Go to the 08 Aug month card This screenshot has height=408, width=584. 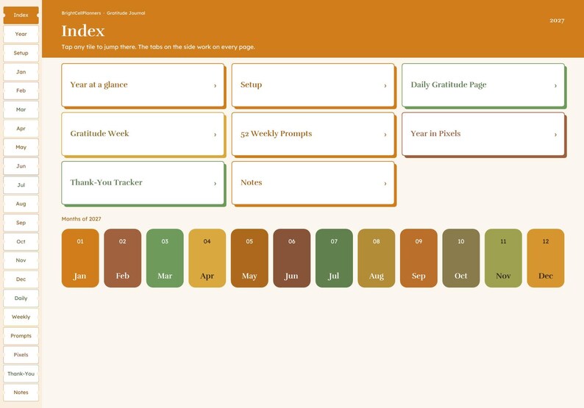click(x=377, y=258)
